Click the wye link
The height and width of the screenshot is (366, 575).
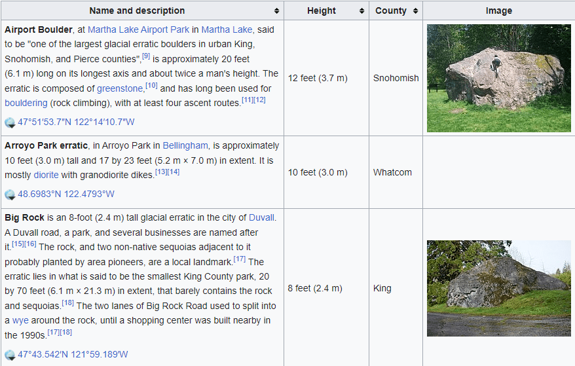click(x=21, y=320)
